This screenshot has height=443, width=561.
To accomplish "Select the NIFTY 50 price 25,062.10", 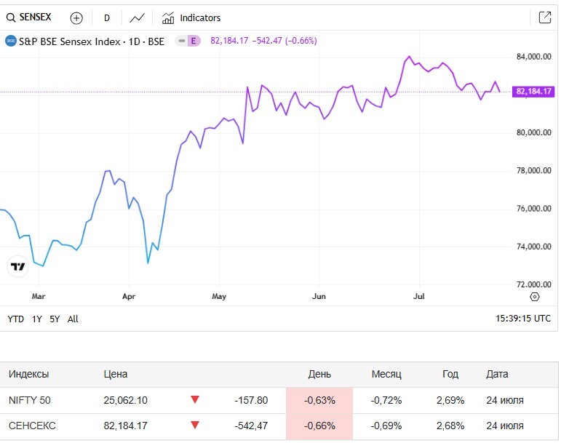I will point(126,400).
